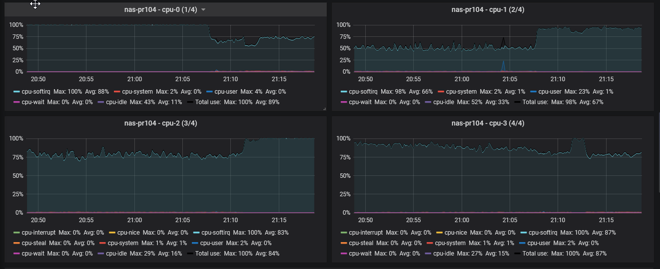Click cpu-wait color swatch in cpu-0 legend

(x=17, y=102)
